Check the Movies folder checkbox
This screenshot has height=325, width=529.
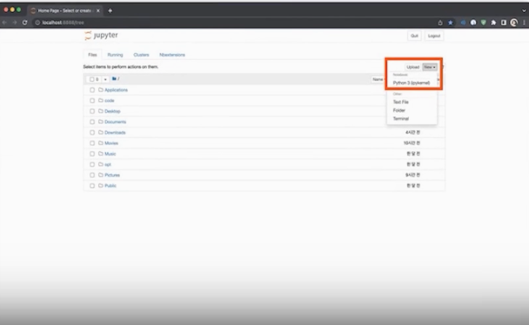(92, 143)
